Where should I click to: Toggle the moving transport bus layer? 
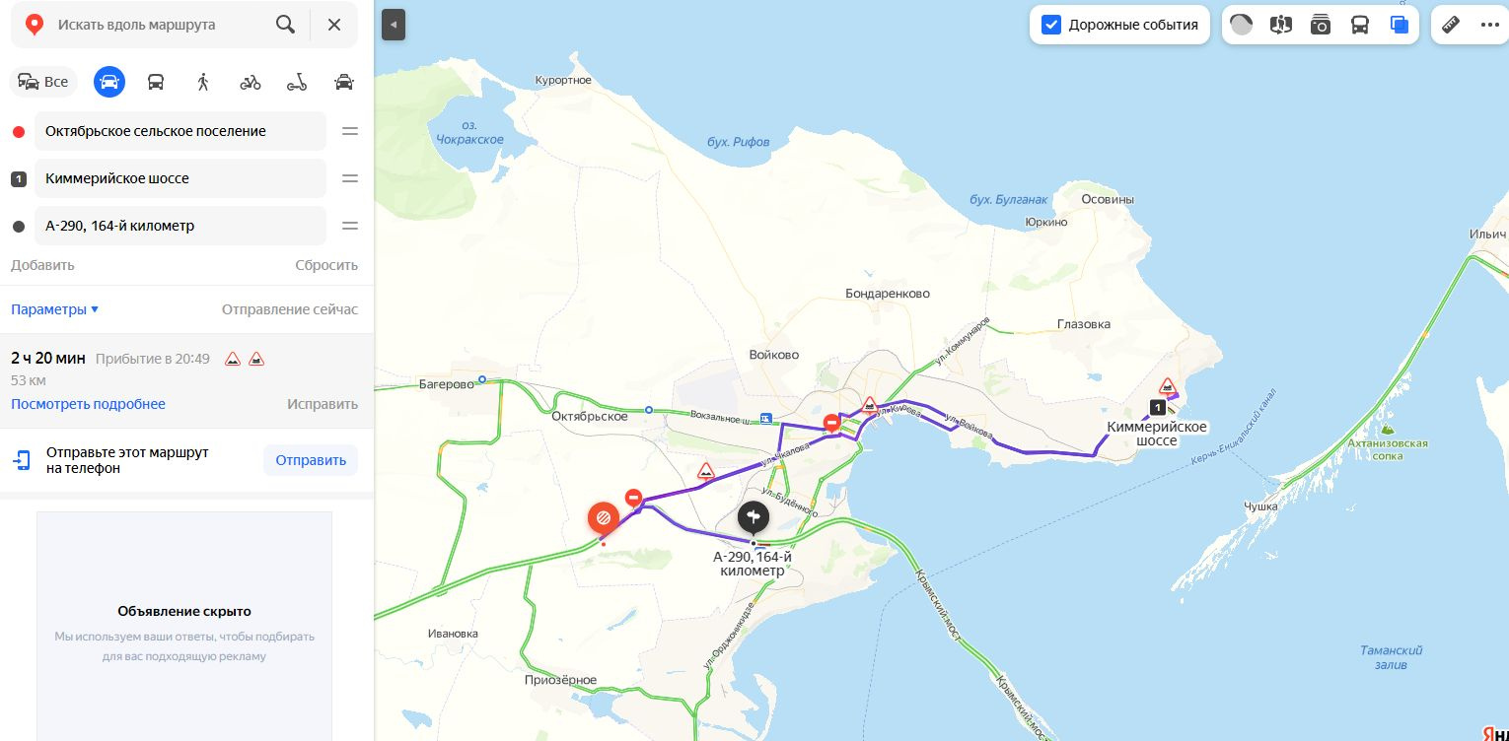point(1360,25)
